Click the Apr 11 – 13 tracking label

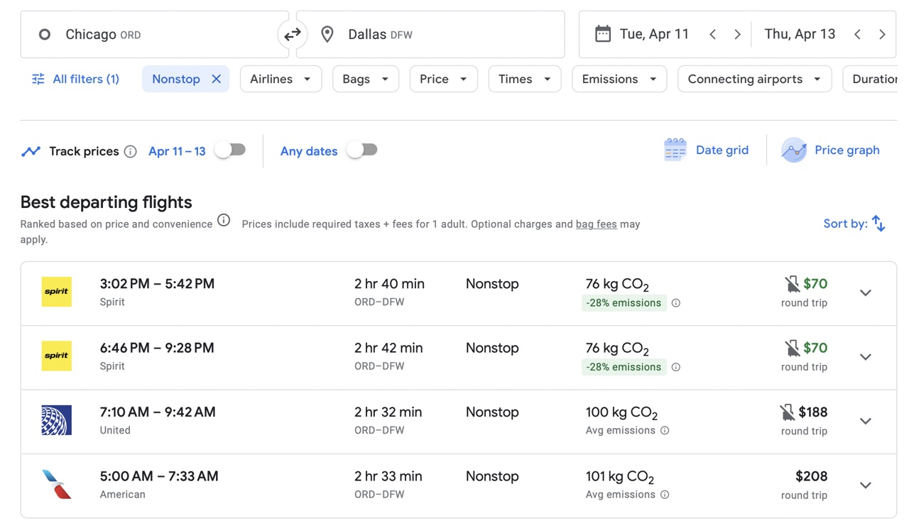177,151
